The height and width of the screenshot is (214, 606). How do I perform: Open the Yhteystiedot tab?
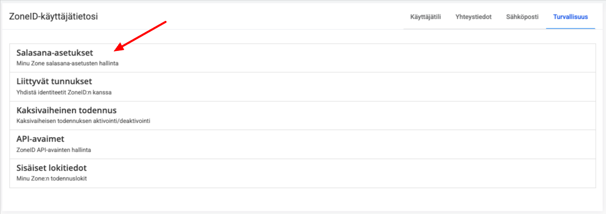(x=473, y=17)
